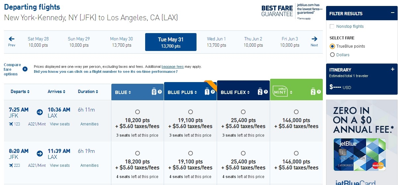Select TrueBlue points fare option

pos(332,46)
